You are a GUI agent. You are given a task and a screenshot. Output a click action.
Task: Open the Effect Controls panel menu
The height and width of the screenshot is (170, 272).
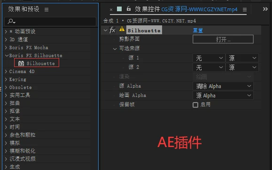(245, 10)
